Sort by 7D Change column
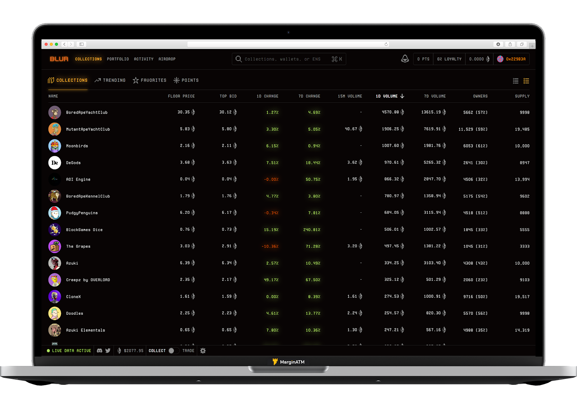 309,96
